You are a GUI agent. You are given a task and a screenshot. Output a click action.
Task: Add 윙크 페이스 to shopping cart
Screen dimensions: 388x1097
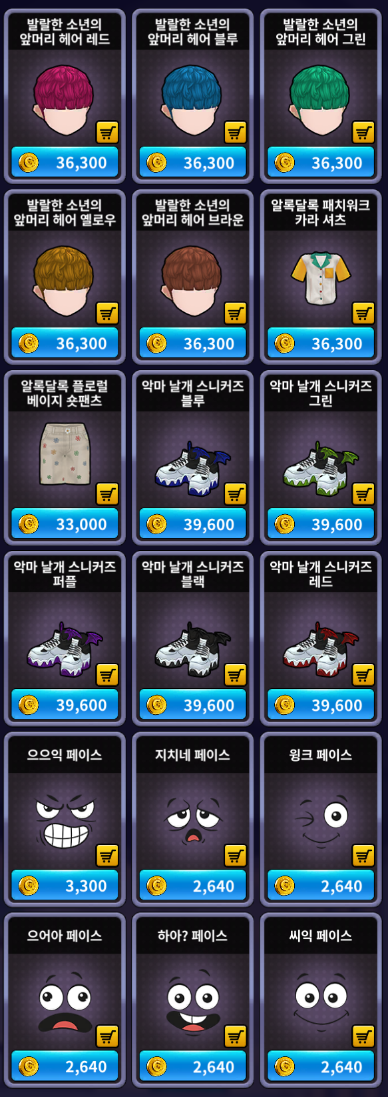(x=363, y=855)
